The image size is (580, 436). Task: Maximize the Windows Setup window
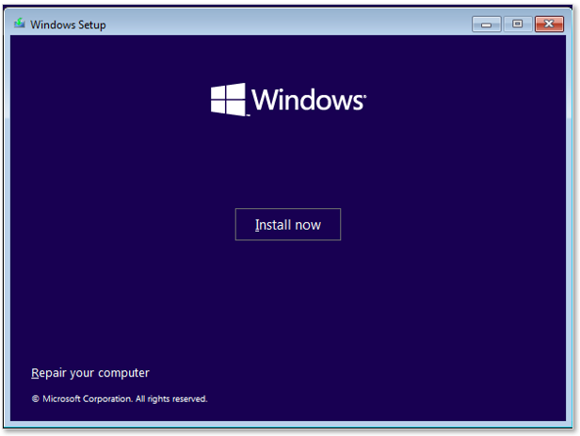coord(518,24)
